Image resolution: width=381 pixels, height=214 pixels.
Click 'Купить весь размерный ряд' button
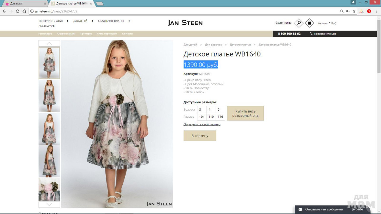tap(245, 113)
